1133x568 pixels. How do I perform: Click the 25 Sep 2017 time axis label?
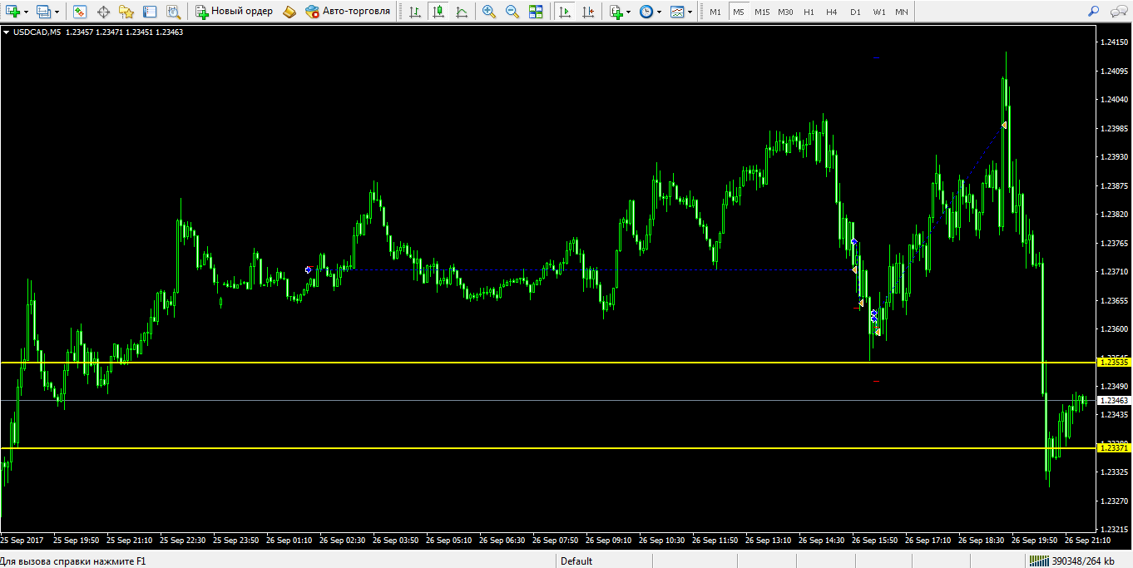[x=22, y=540]
